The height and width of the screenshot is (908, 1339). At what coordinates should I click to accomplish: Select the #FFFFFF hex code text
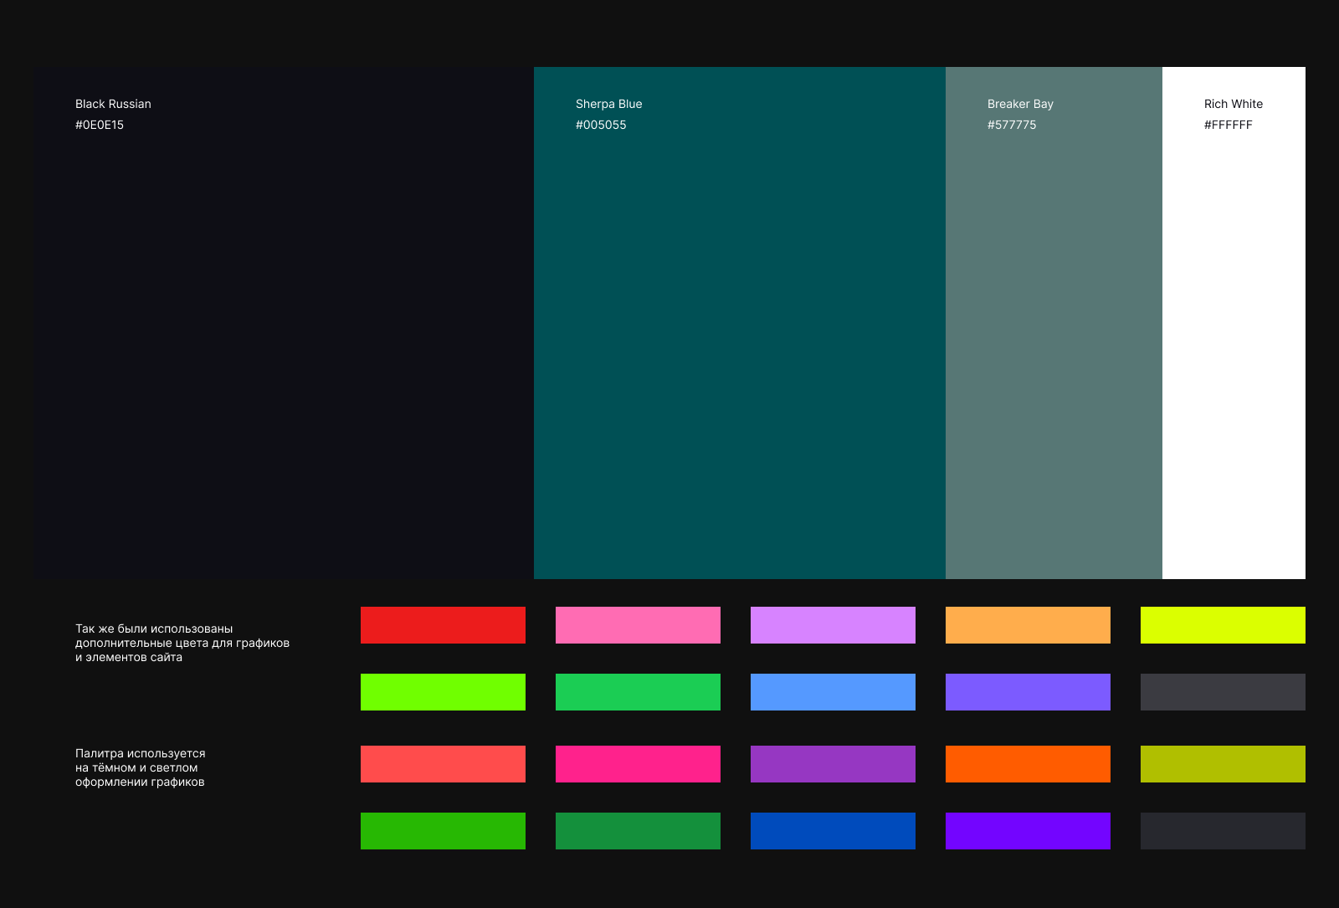click(1228, 125)
